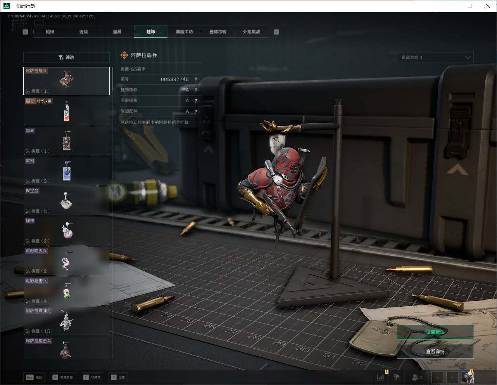Click the 设置默认 button

pyautogui.click(x=435, y=332)
